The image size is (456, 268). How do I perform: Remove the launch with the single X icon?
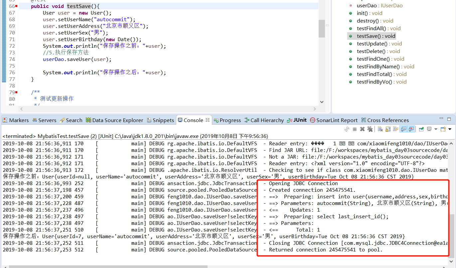(x=362, y=129)
